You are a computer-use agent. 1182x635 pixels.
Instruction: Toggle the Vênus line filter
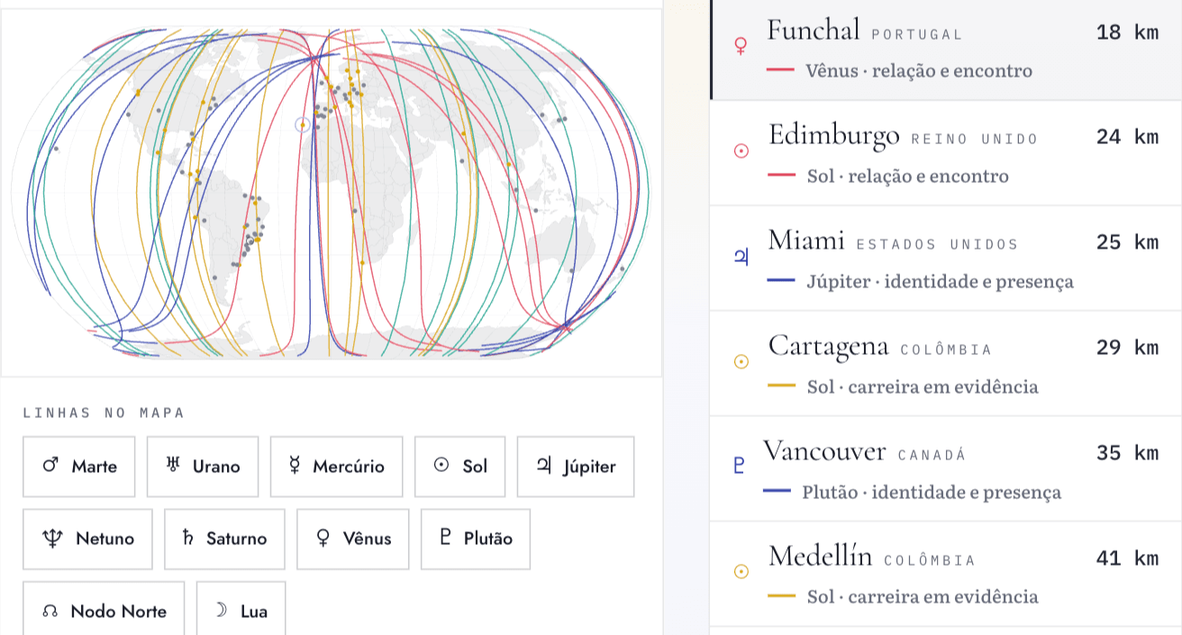pos(353,539)
